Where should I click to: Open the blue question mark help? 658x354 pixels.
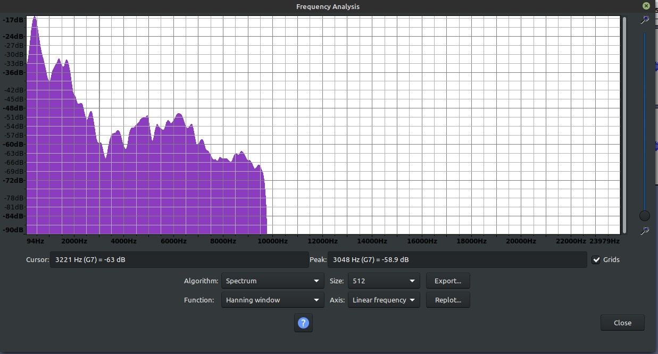tap(303, 323)
